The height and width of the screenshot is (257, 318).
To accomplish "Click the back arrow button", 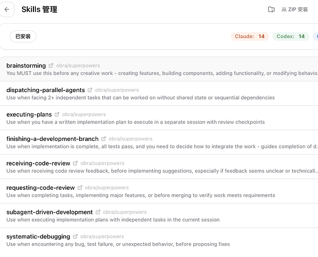I will click(x=7, y=9).
